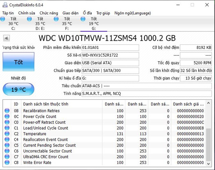
Task: Open the Ngôn ngữ(Language) menu
Action: pyautogui.click(x=133, y=13)
